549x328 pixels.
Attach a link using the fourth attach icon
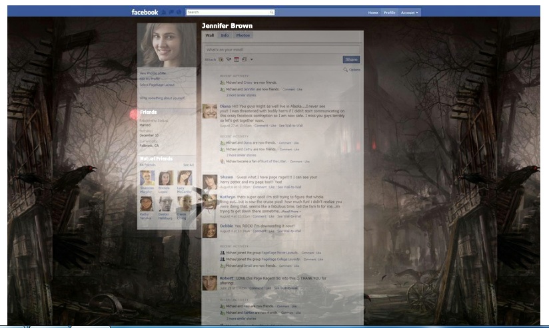tap(244, 59)
